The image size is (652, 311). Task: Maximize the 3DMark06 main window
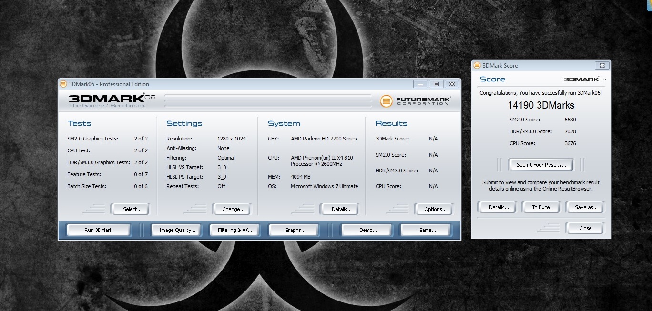click(436, 84)
